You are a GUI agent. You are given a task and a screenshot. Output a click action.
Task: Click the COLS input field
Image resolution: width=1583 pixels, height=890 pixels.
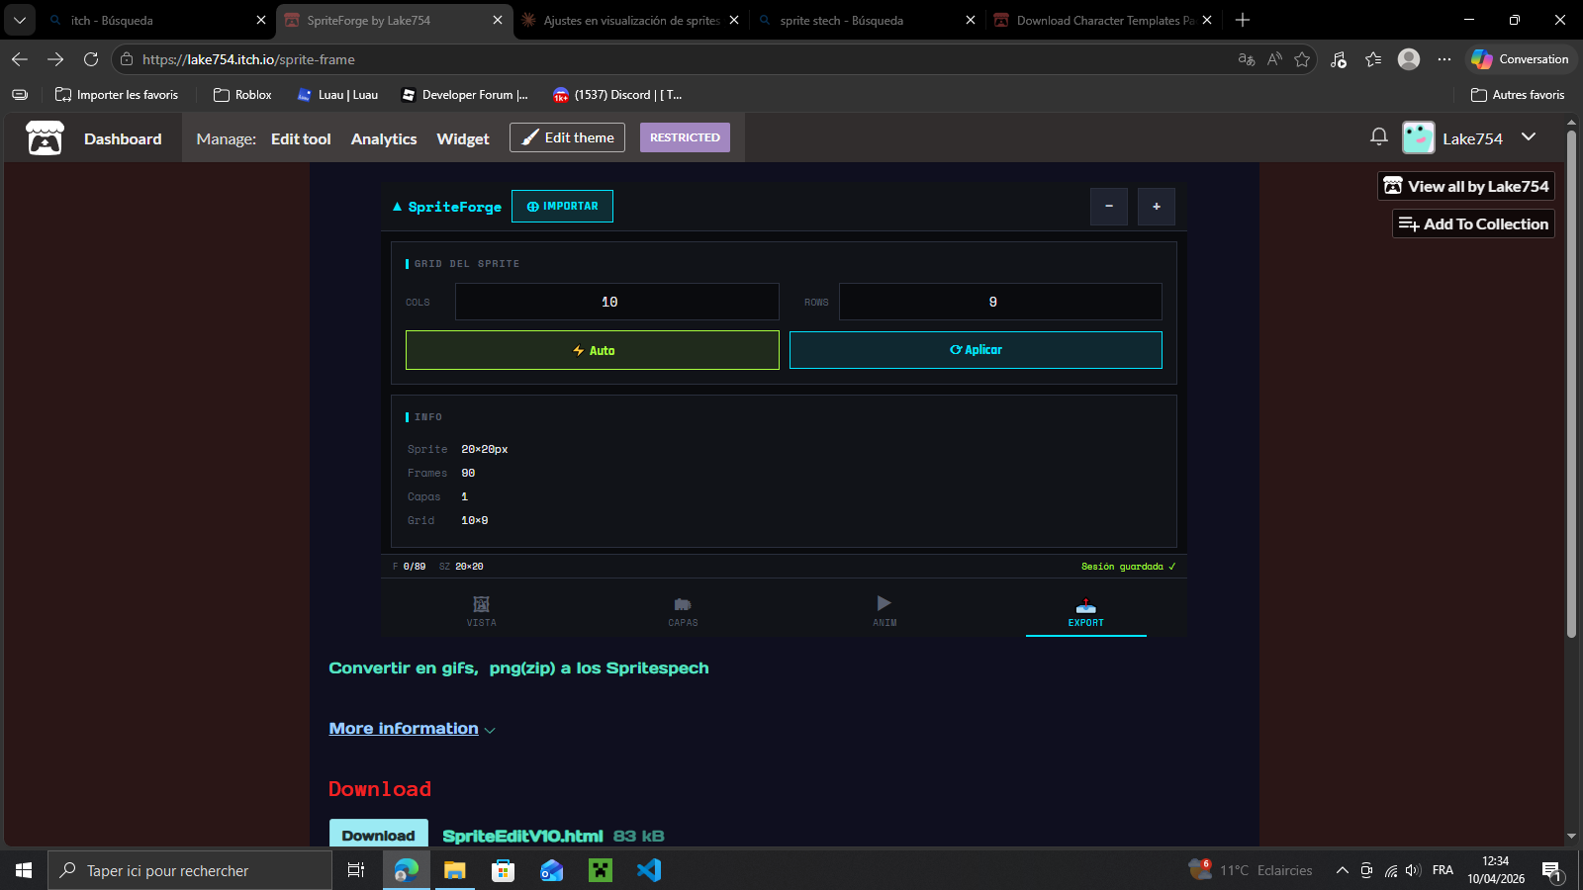coord(617,302)
